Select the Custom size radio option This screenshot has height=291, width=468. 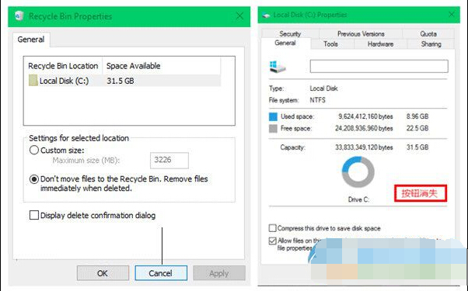[34, 150]
